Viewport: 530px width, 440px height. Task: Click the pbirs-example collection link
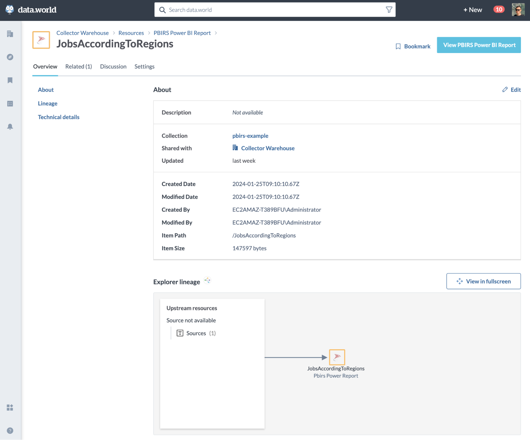click(251, 135)
